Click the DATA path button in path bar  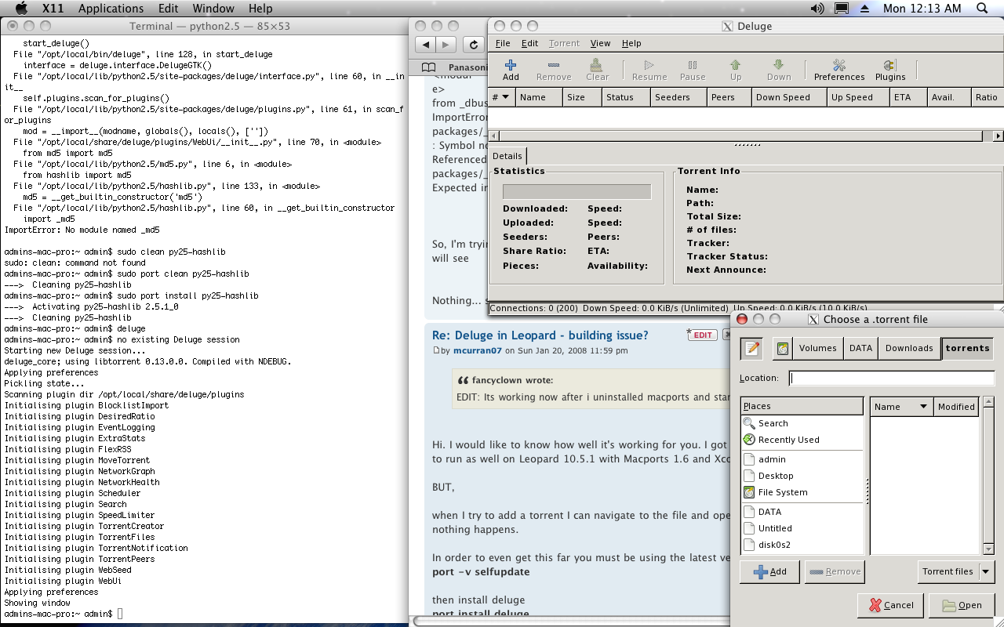[860, 349]
